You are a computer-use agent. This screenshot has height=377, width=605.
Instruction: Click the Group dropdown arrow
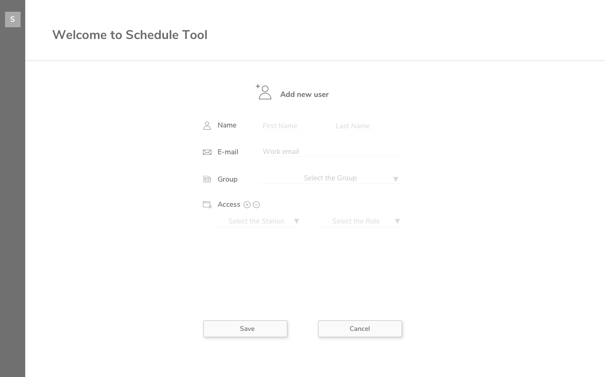coord(395,179)
